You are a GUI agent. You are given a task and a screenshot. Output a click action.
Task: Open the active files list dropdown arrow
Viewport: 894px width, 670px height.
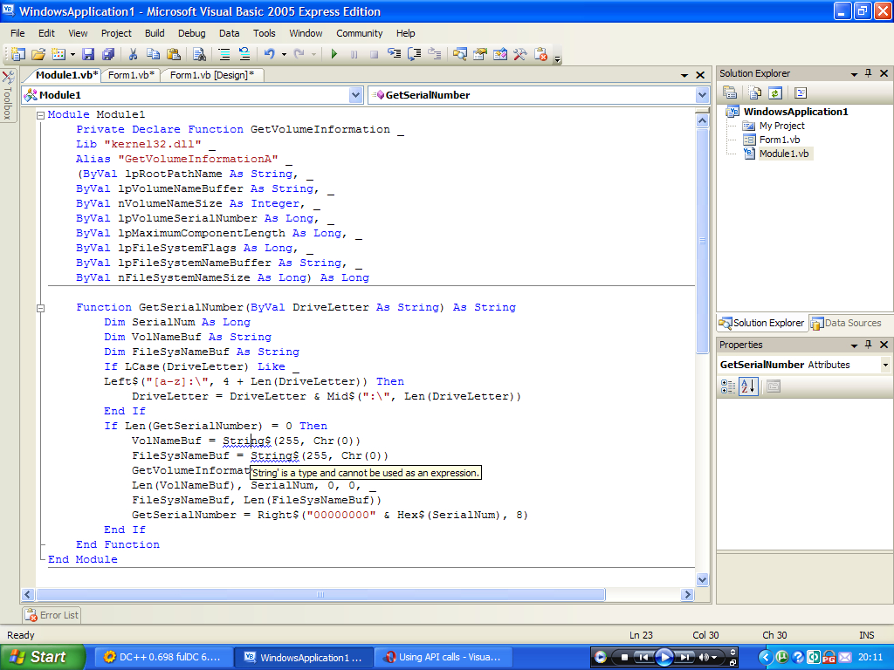point(684,75)
